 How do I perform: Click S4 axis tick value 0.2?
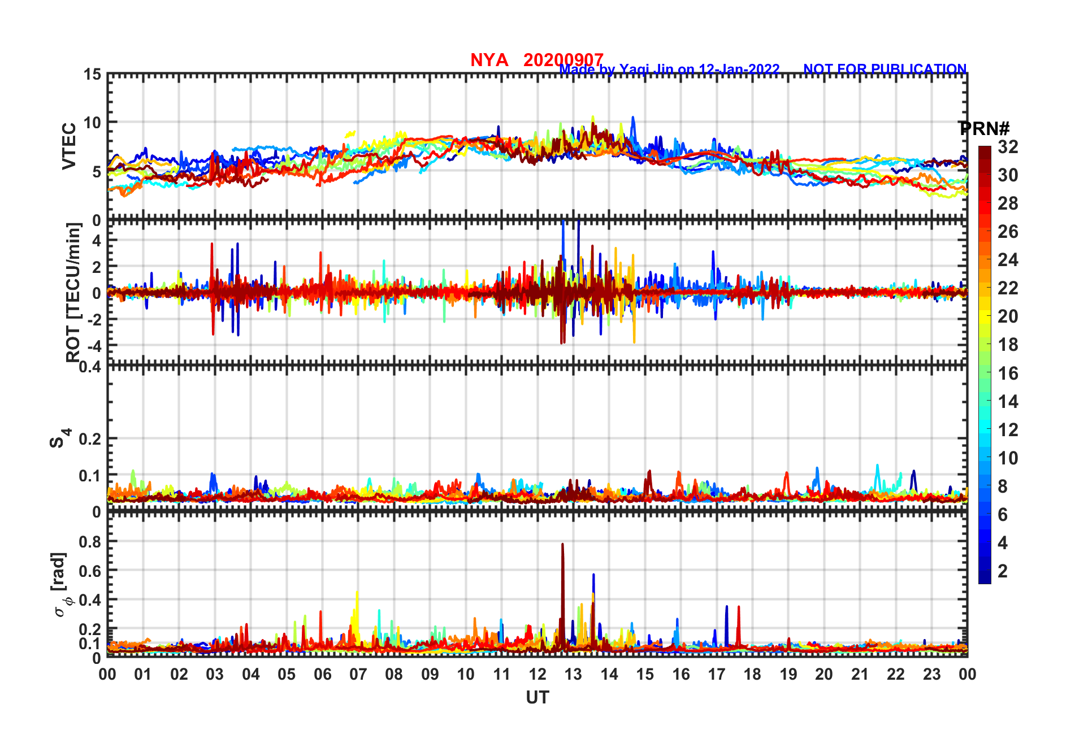point(90,439)
